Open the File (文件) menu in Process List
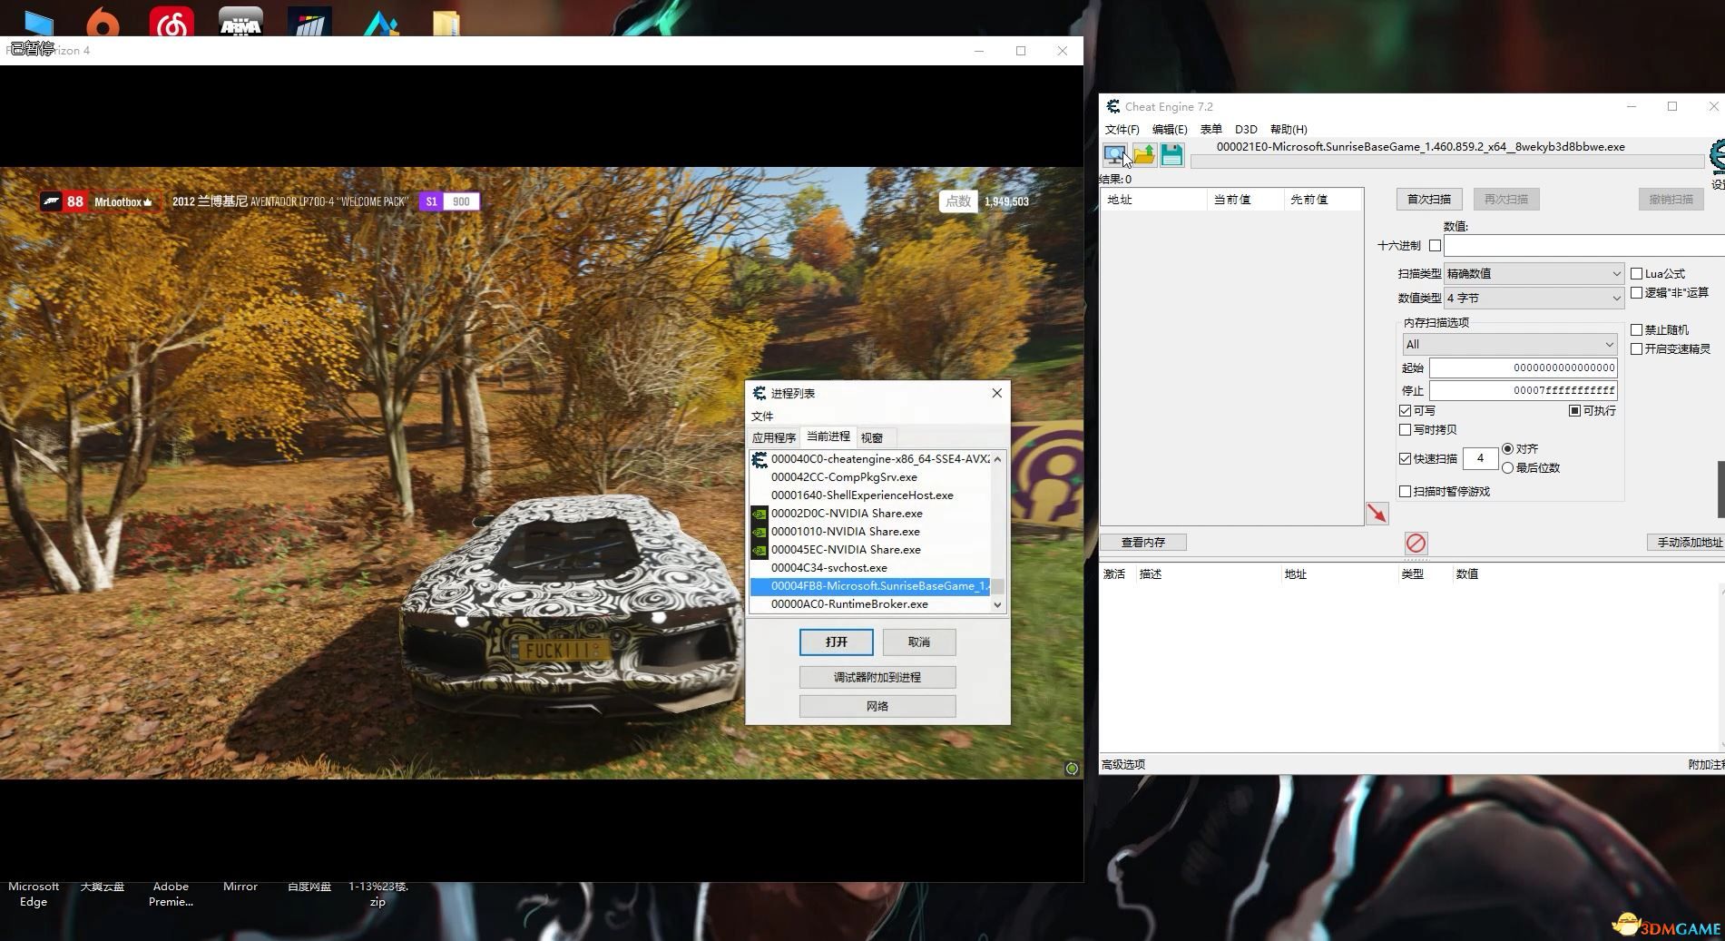The image size is (1725, 941). 762,417
